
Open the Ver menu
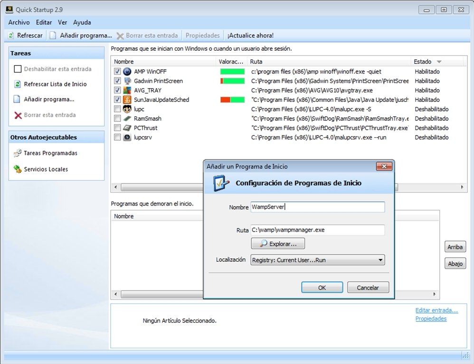tap(63, 22)
